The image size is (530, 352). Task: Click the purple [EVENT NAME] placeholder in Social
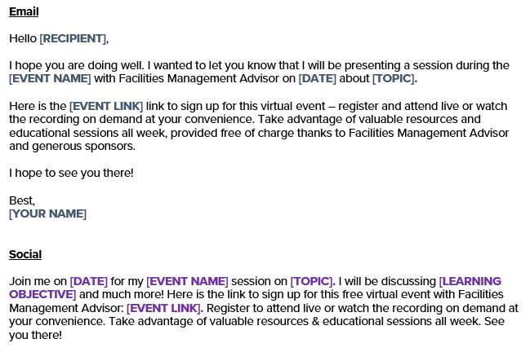tap(187, 281)
